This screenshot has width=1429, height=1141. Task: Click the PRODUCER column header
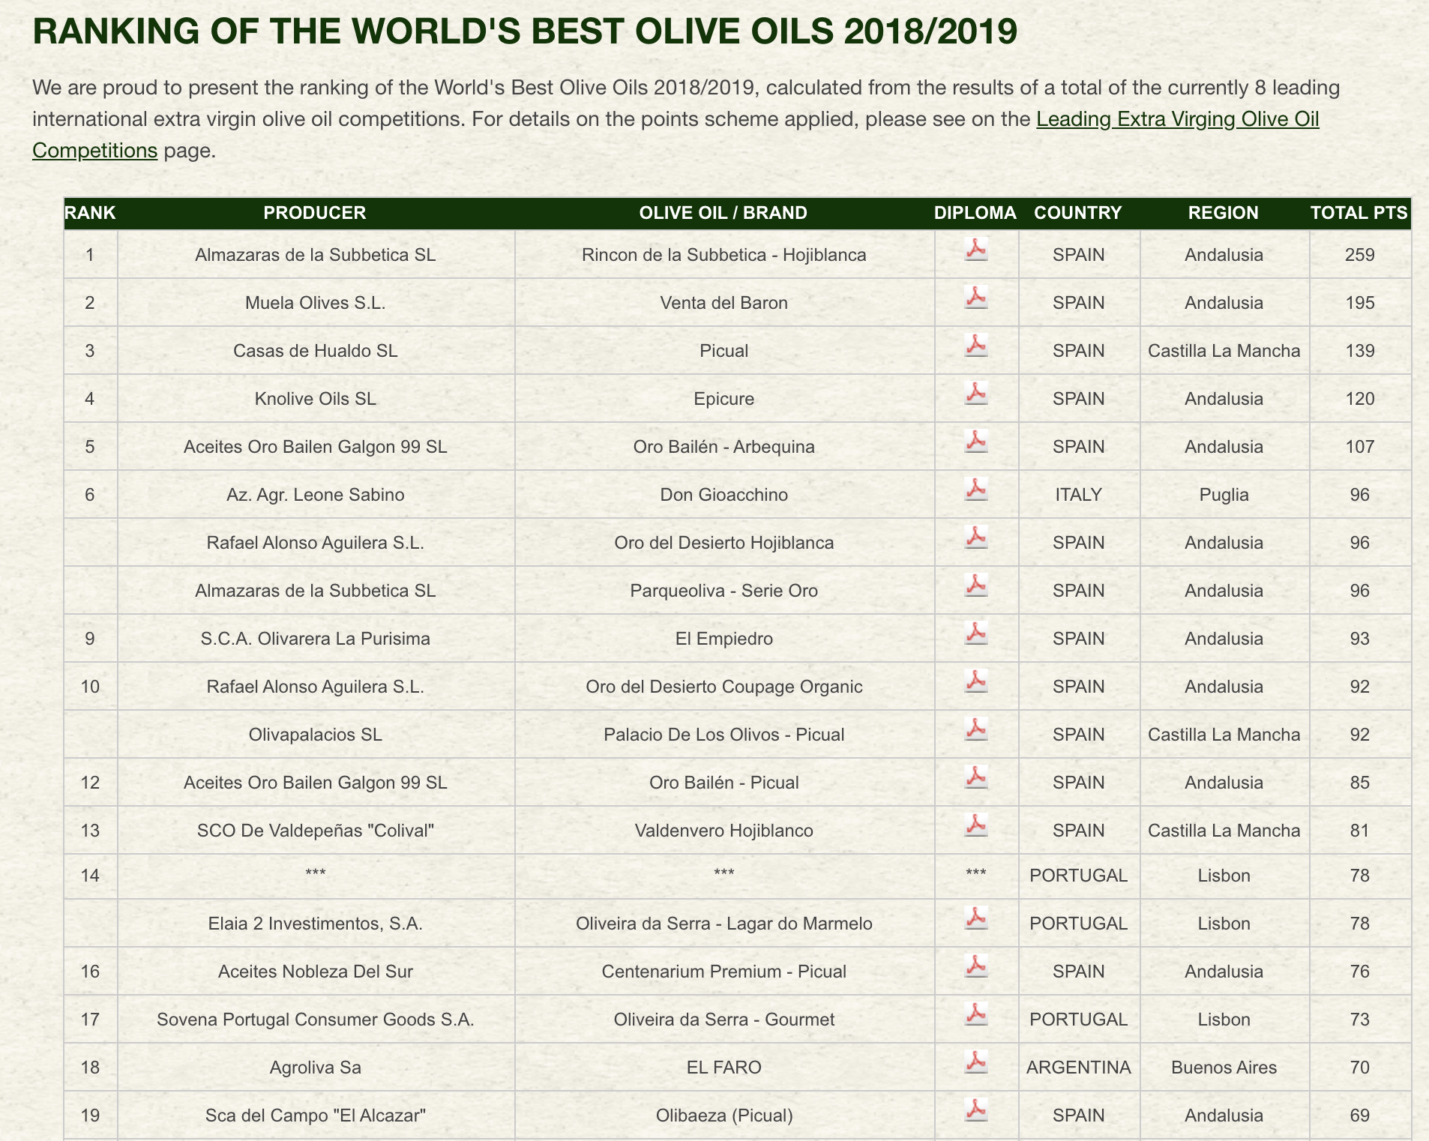315,213
